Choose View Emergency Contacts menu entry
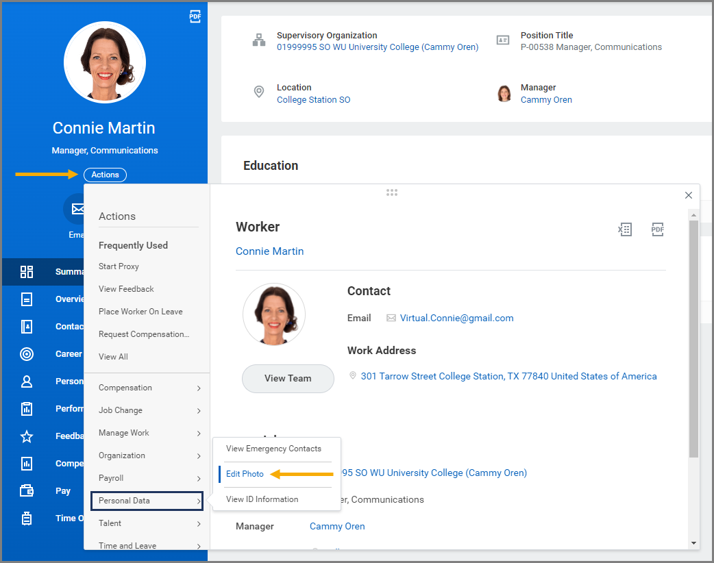This screenshot has height=563, width=714. tap(273, 449)
